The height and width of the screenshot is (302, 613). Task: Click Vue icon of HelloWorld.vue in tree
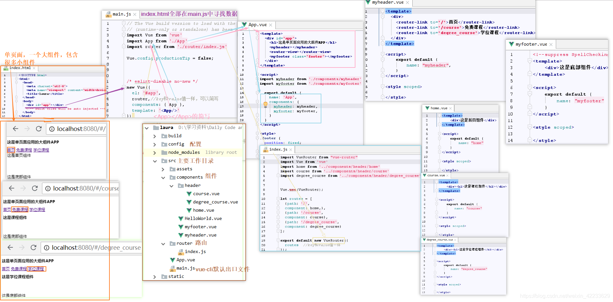(x=181, y=218)
